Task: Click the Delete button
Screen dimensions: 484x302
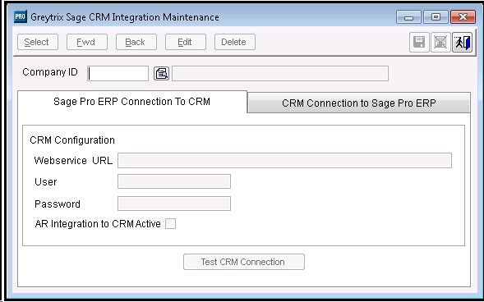Action: (x=235, y=42)
